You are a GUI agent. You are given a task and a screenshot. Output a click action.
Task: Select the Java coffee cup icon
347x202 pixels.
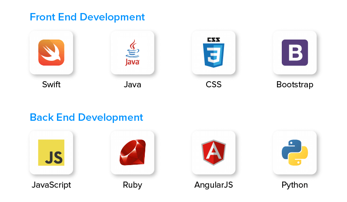(x=132, y=53)
